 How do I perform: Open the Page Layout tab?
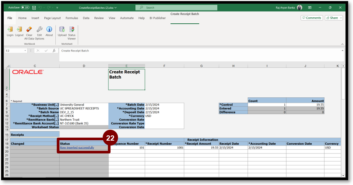(52, 18)
